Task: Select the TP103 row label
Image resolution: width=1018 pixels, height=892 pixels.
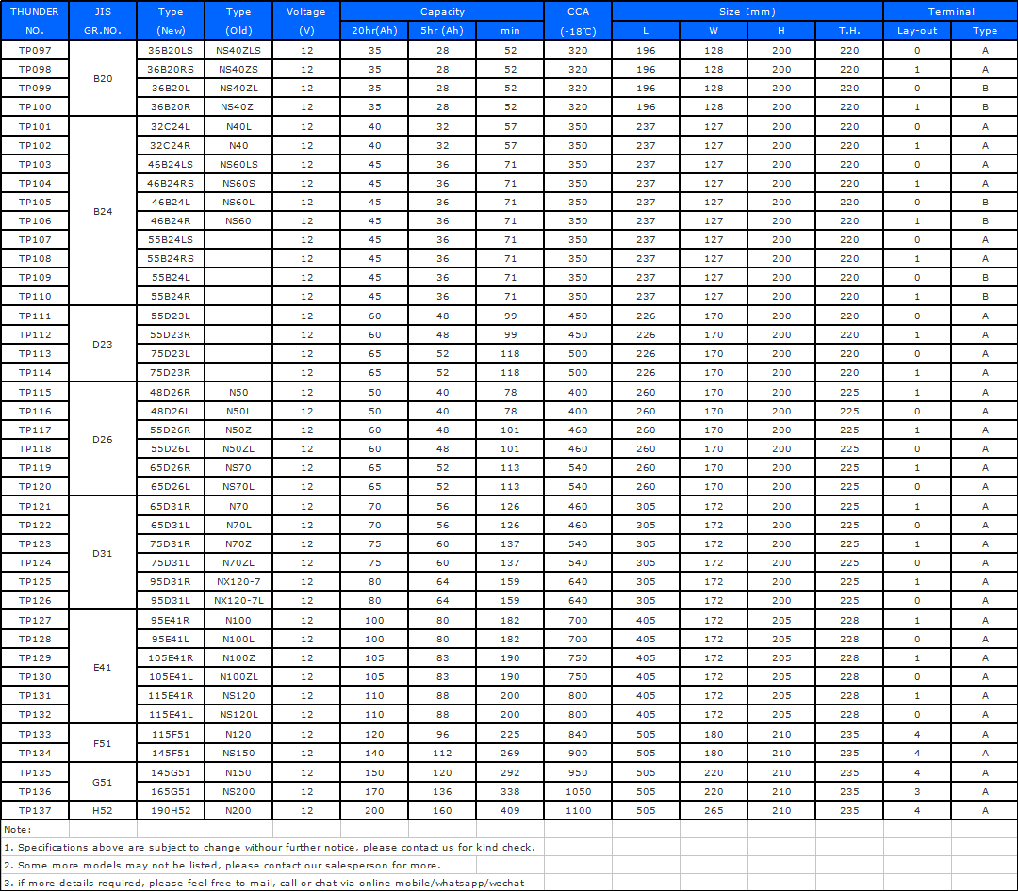Action: 35,165
